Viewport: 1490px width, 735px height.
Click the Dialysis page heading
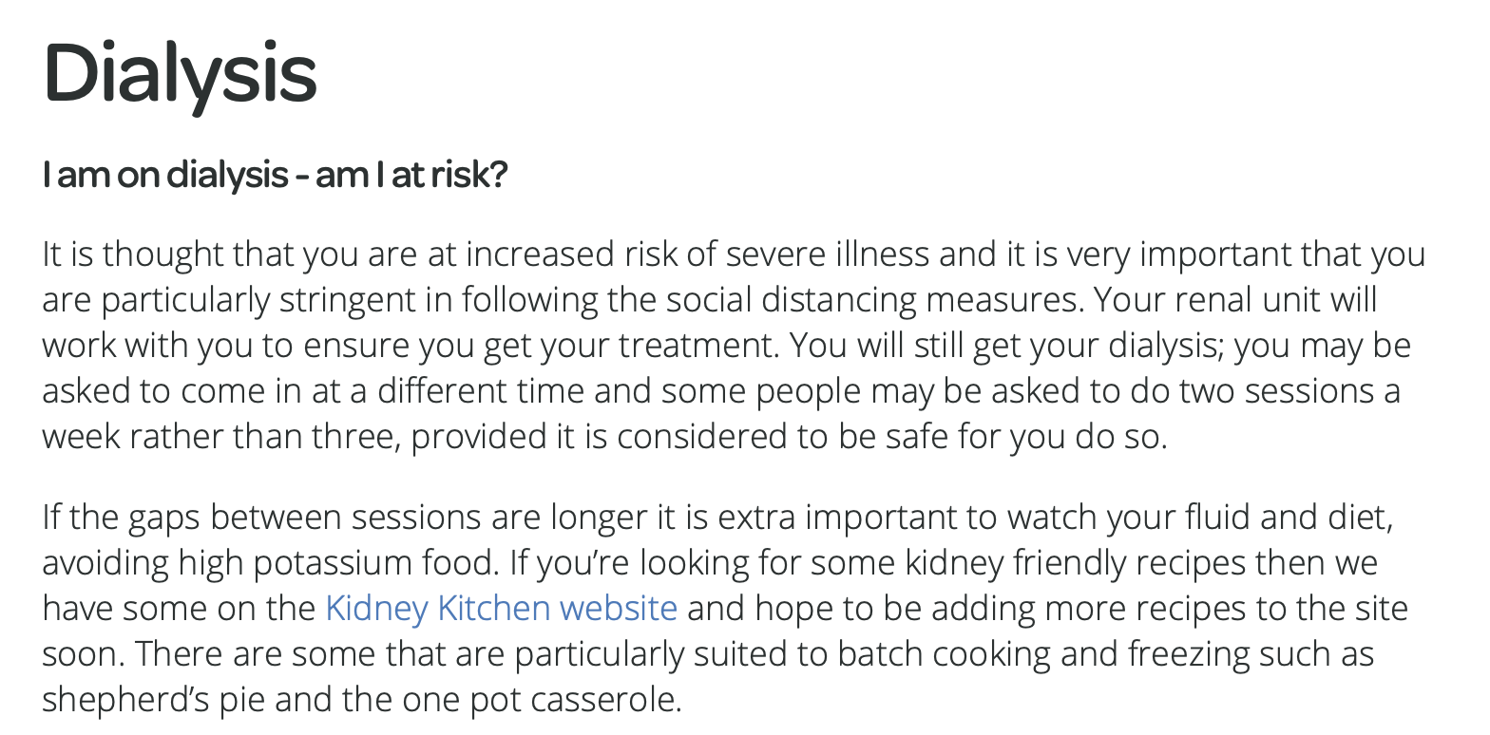click(x=180, y=75)
